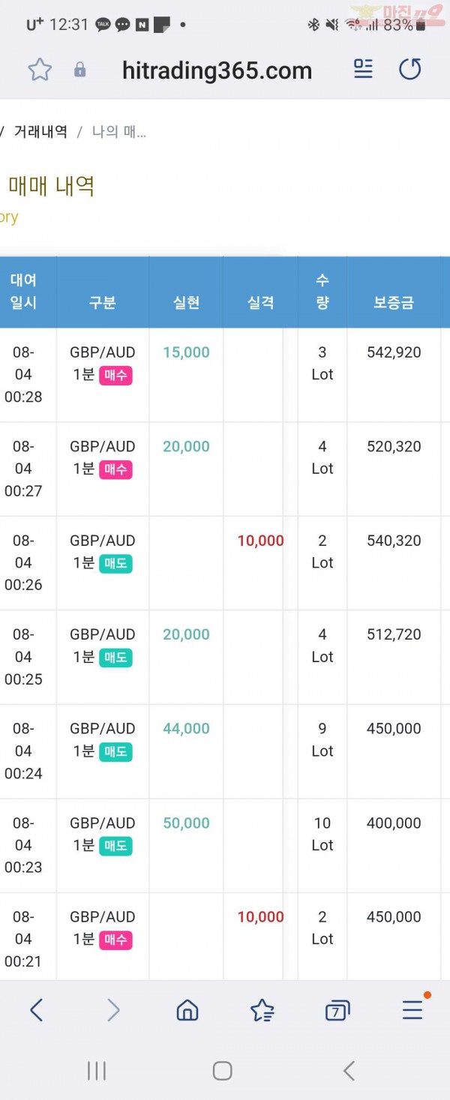Viewport: 450px width, 1100px height.
Task: Tap Android back navigation button
Action: (x=349, y=1071)
